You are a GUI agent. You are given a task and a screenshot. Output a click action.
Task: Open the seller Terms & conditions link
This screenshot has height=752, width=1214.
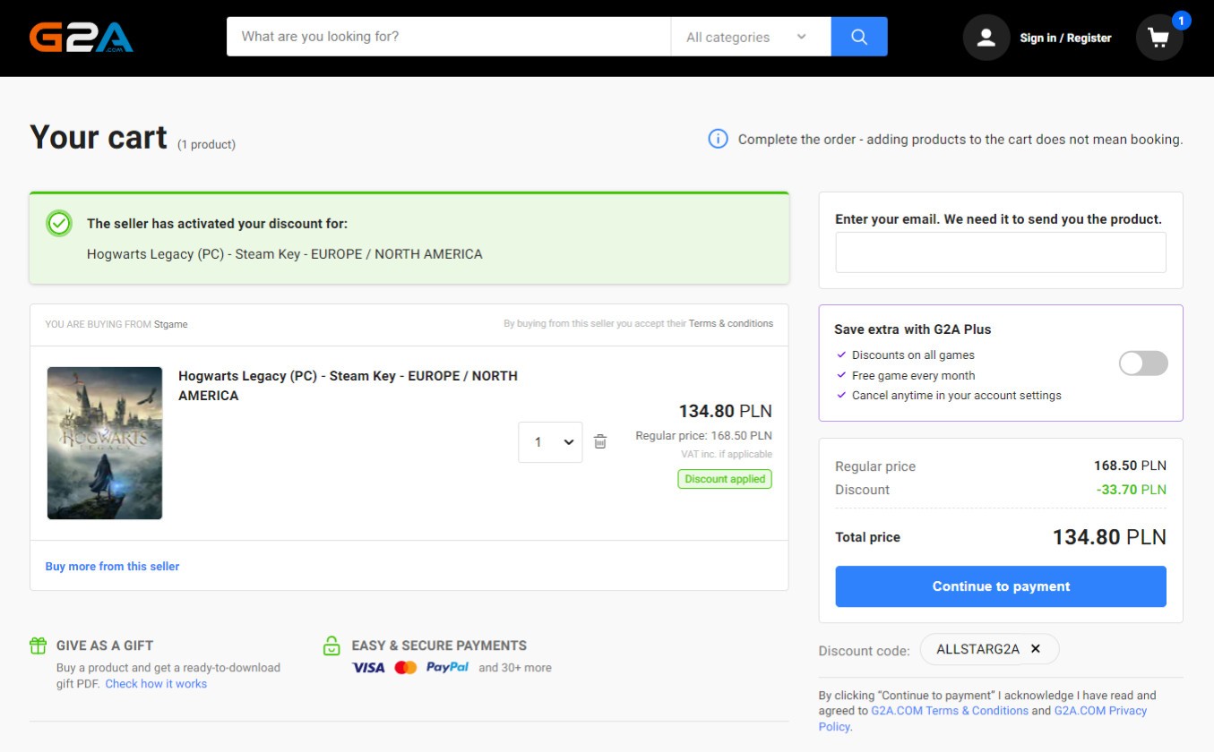pos(731,324)
